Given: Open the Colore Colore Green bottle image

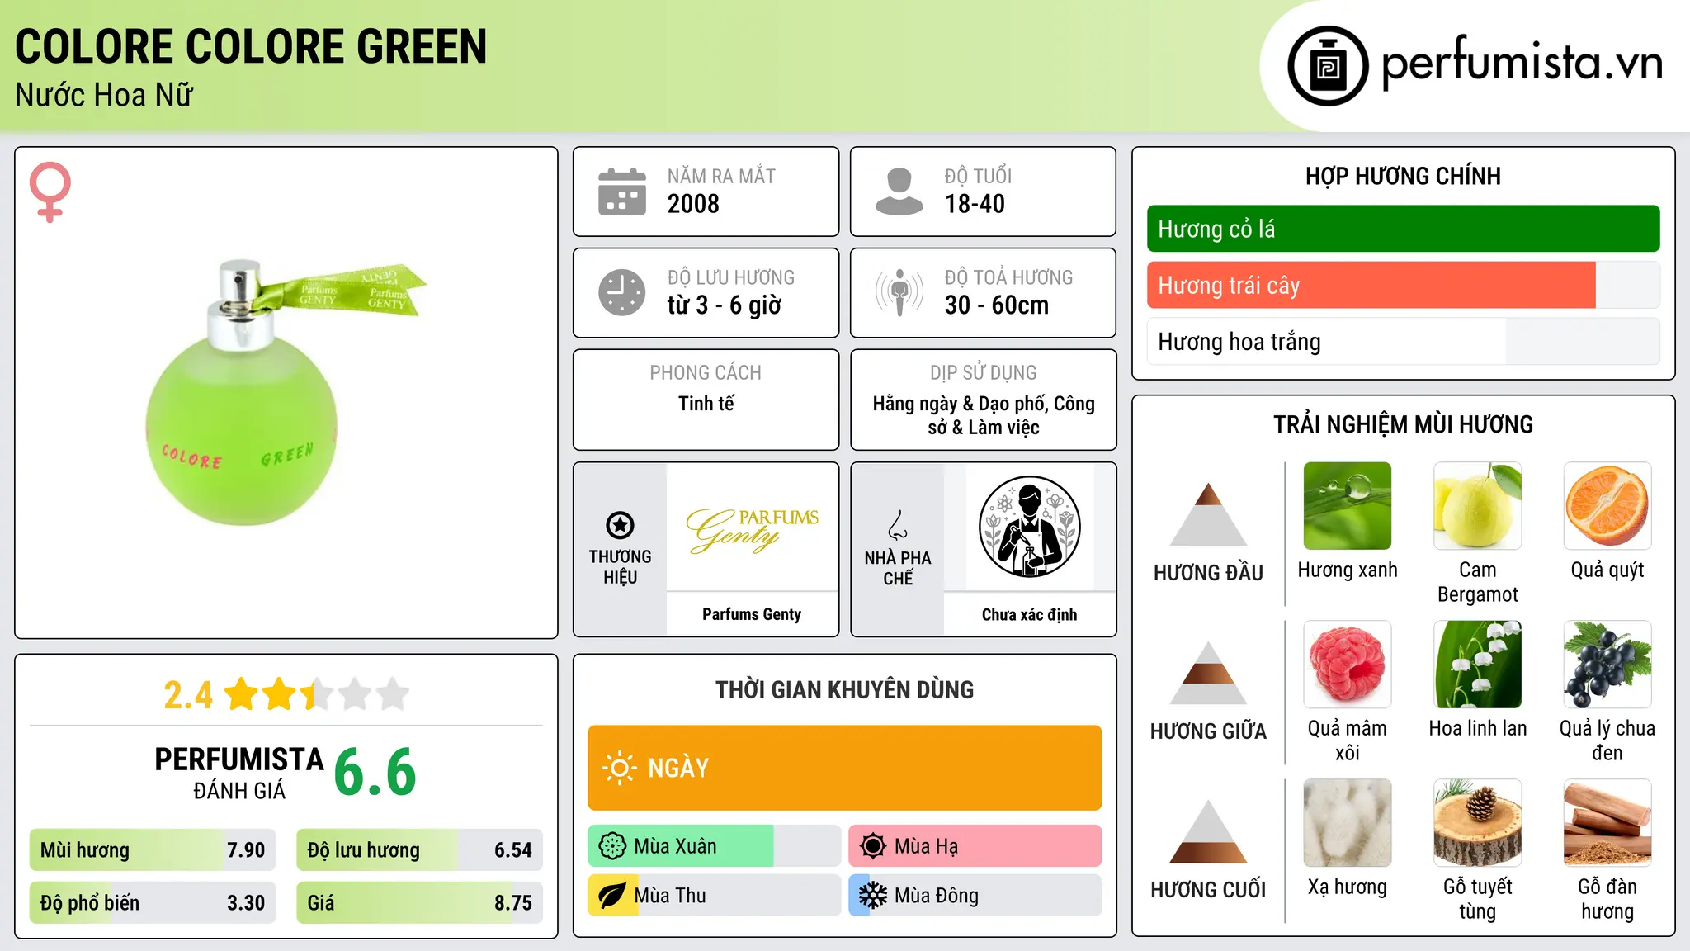Looking at the screenshot, I should coord(285,393).
